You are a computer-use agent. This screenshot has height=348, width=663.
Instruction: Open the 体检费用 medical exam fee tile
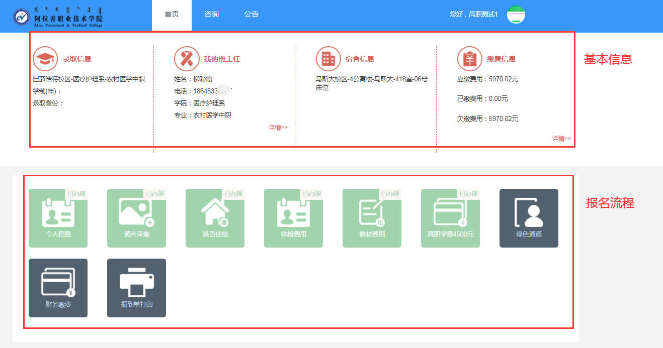tap(293, 218)
